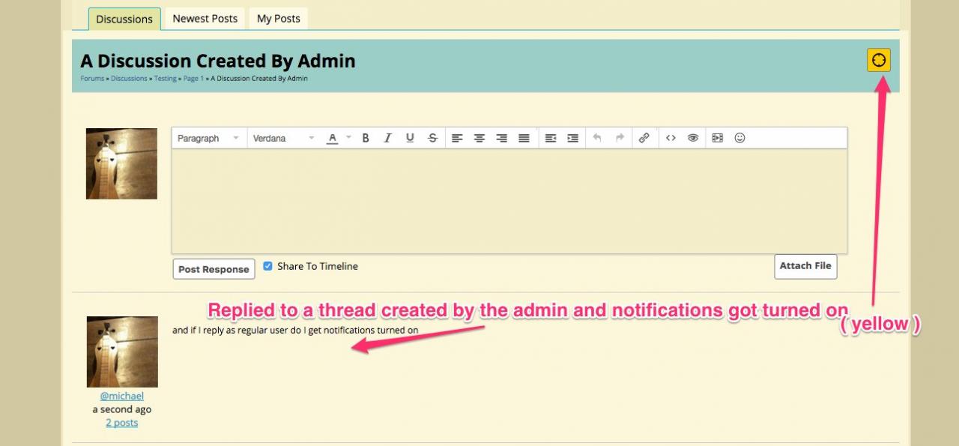
Task: Toggle the preview eye icon
Action: pos(693,138)
